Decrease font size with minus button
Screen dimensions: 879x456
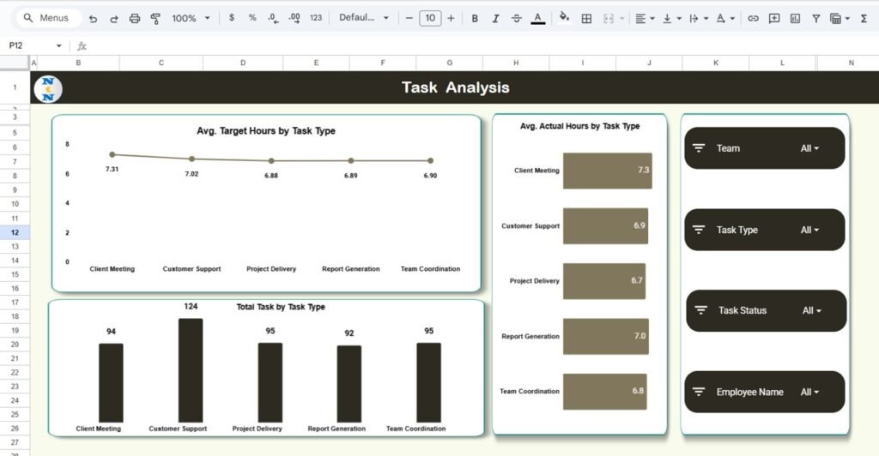point(409,18)
